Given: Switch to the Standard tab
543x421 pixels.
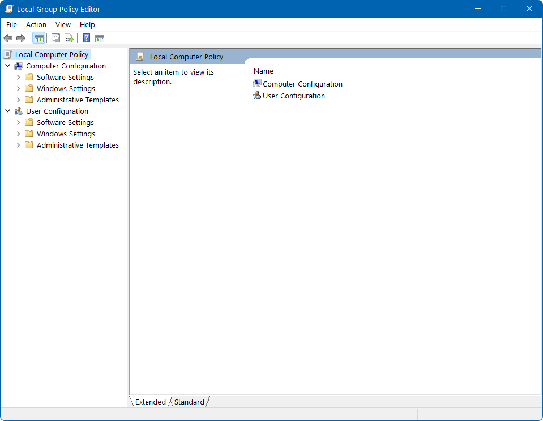Looking at the screenshot, I should [x=189, y=402].
